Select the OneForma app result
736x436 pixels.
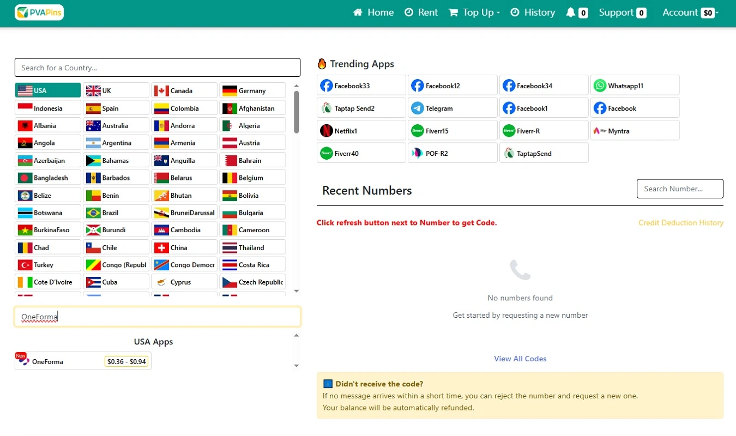(x=83, y=361)
